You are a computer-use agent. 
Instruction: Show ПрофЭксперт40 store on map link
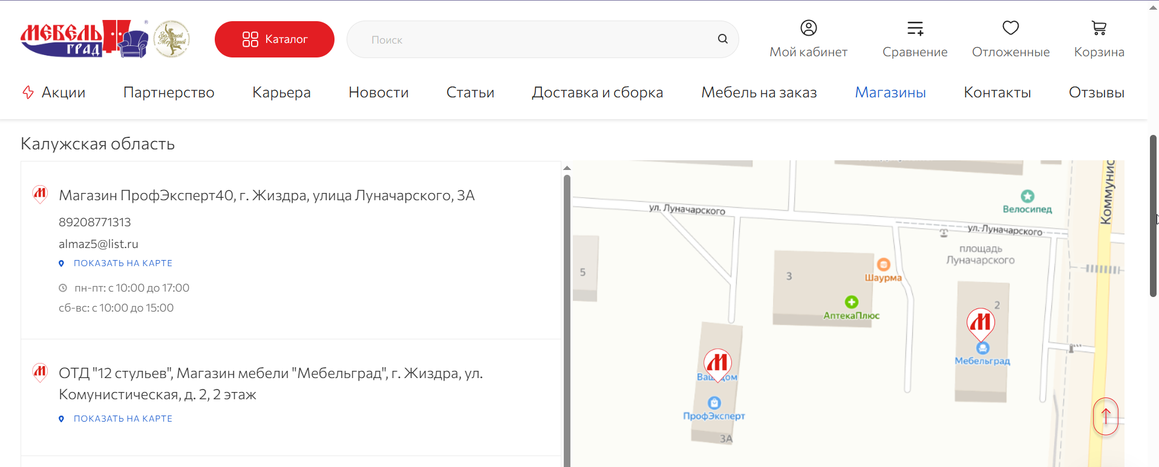(123, 263)
